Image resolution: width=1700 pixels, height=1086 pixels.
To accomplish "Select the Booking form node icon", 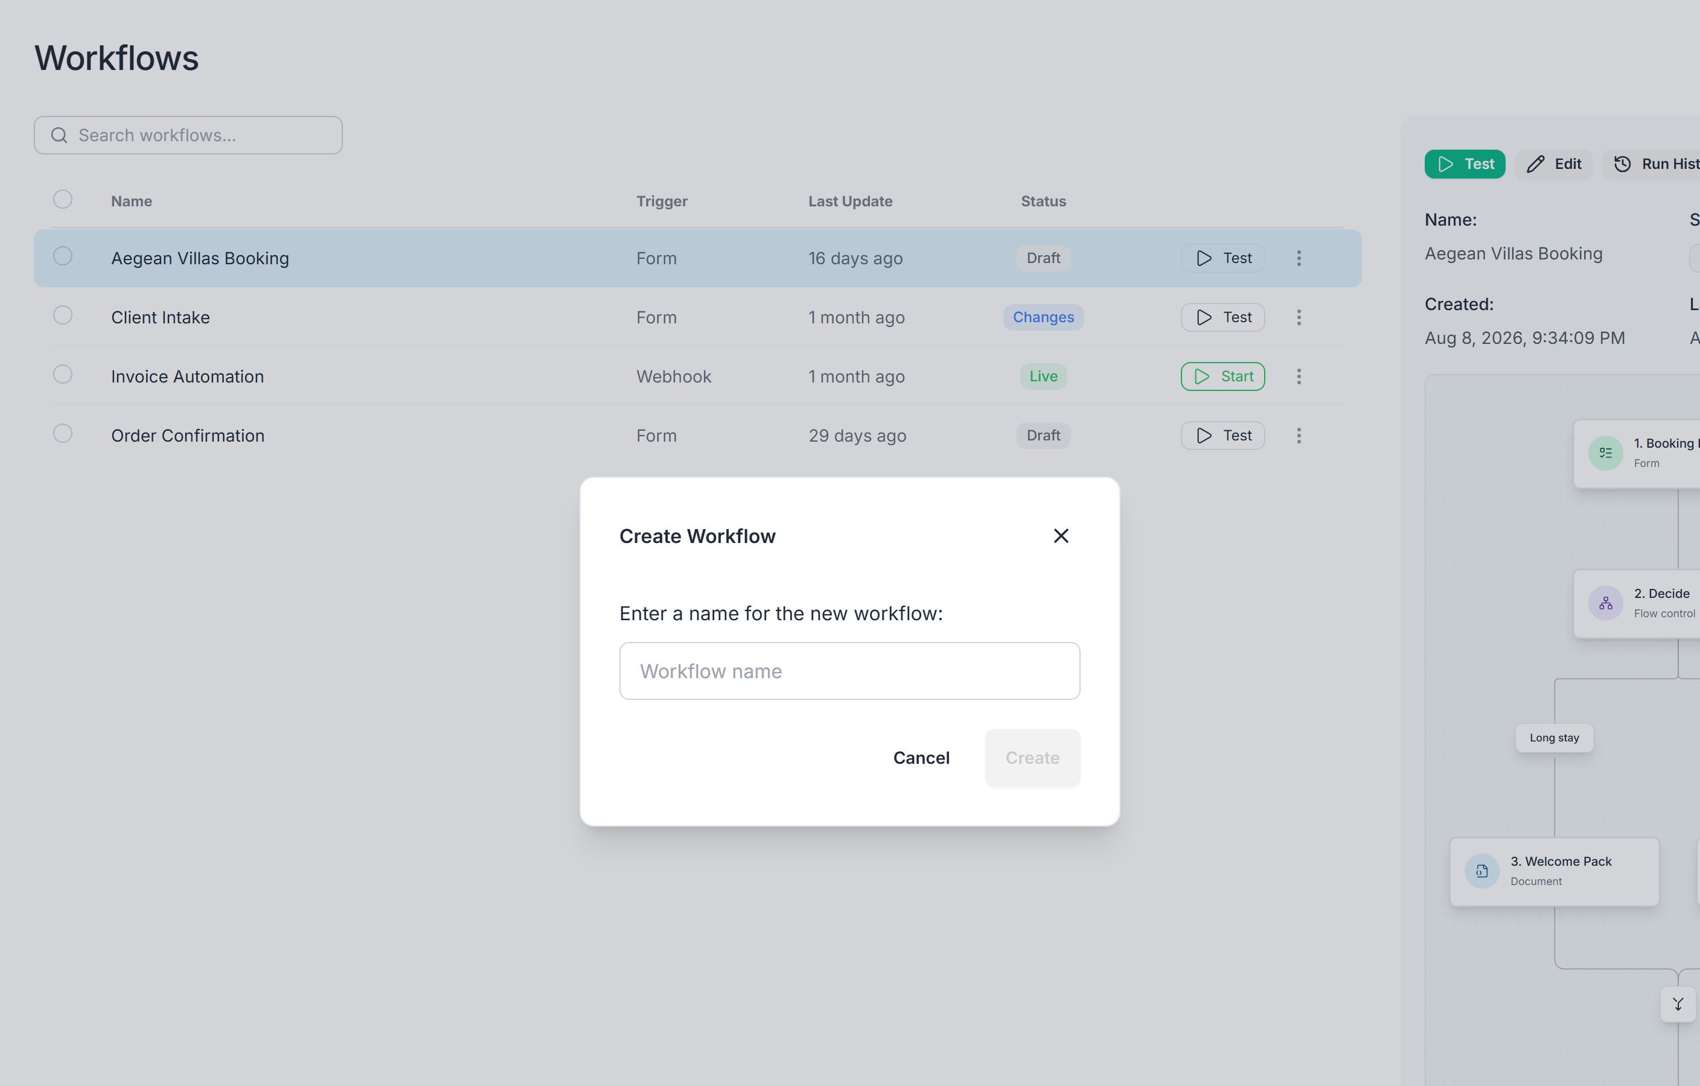I will coord(1605,453).
